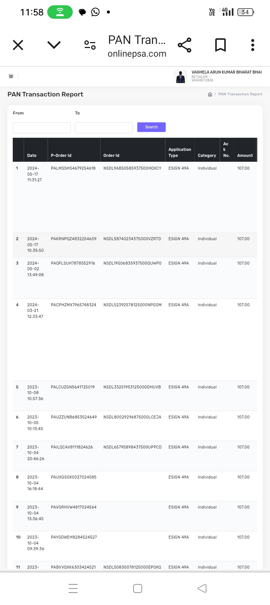The image size is (270, 605).
Task: Click the home breadcrumb icon
Action: point(210,94)
